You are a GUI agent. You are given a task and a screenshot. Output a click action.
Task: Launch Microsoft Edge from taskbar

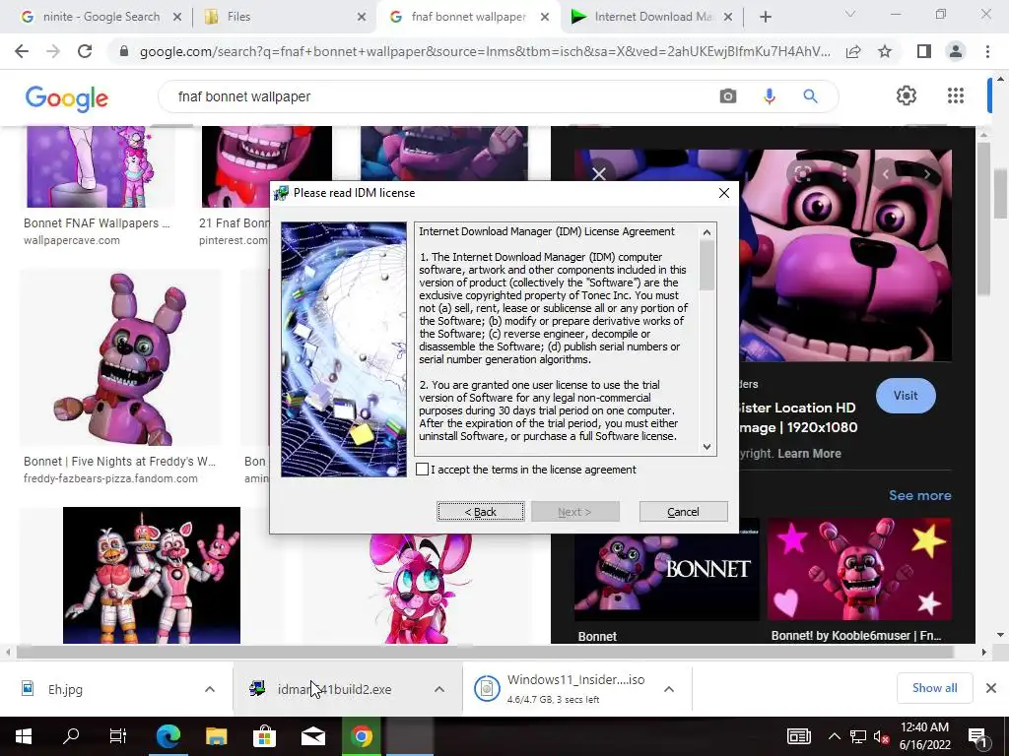point(168,736)
